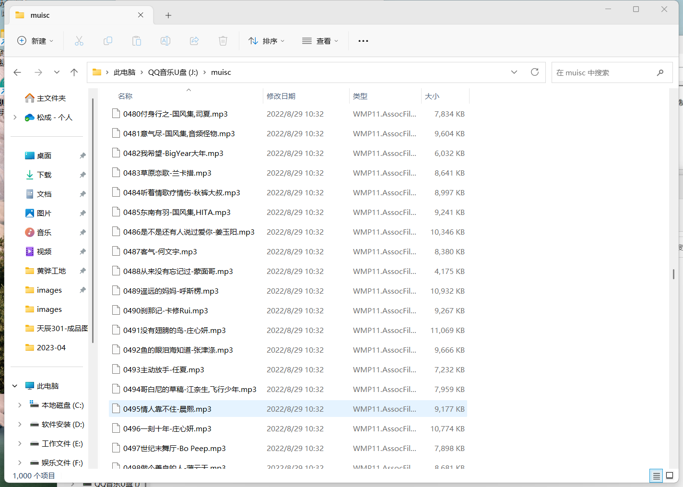Click the Copy icon in toolbar
683x487 pixels.
(108, 41)
